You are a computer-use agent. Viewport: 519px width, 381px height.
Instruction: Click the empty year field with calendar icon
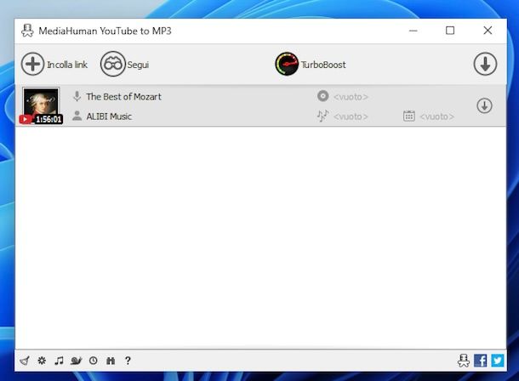click(437, 117)
